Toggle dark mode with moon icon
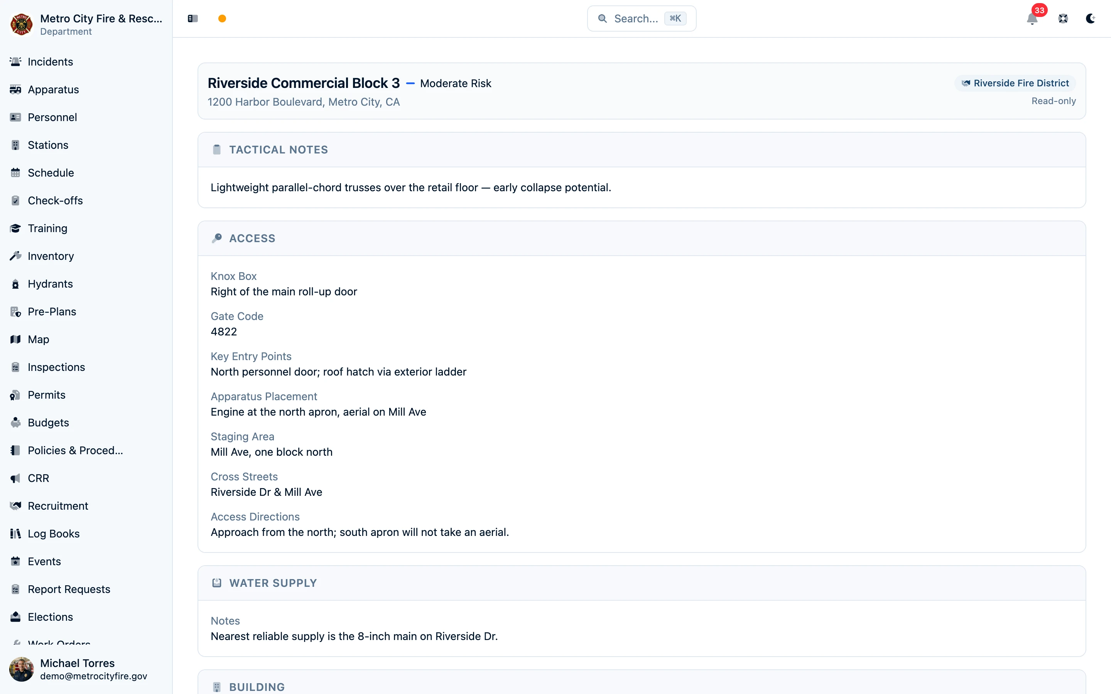Viewport: 1111px width, 694px height. tap(1091, 19)
